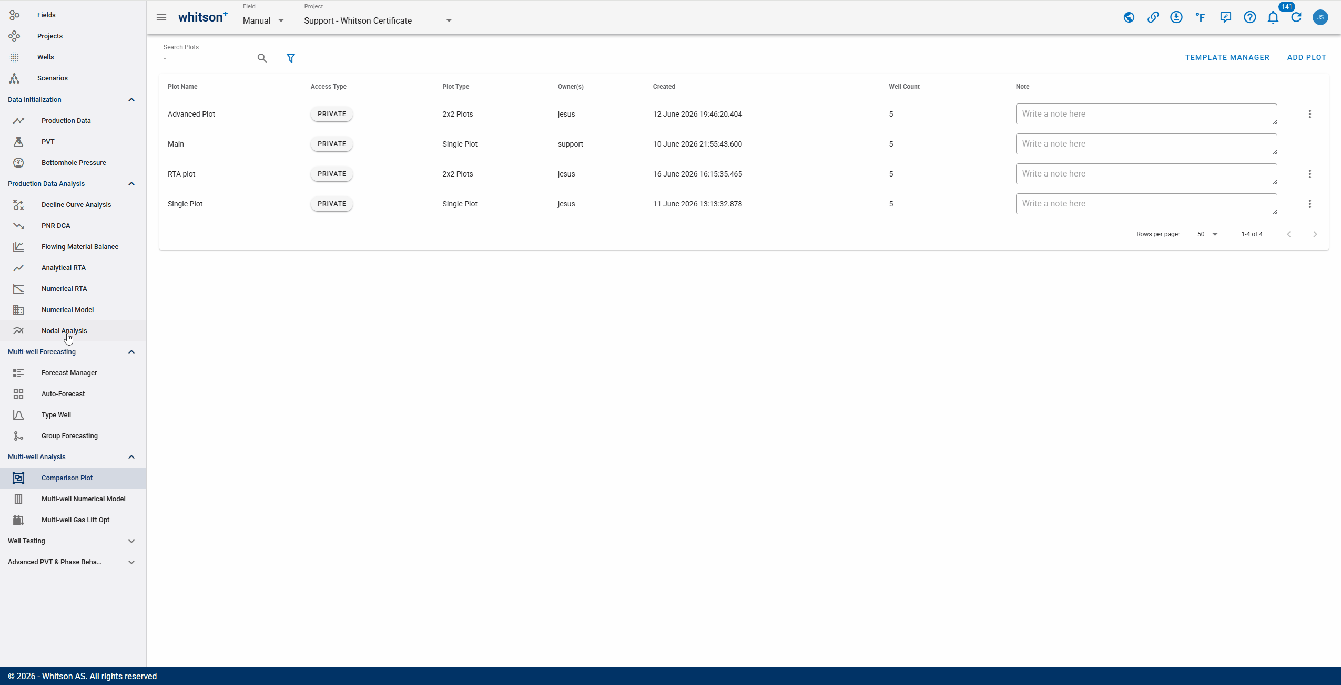Viewport: 1341px width, 685px height.
Task: Click the link chain icon
Action: point(1153,17)
